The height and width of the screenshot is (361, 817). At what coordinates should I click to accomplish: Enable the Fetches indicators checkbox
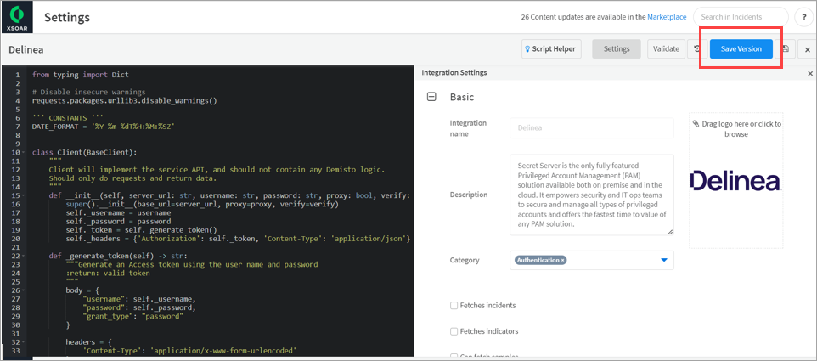454,331
